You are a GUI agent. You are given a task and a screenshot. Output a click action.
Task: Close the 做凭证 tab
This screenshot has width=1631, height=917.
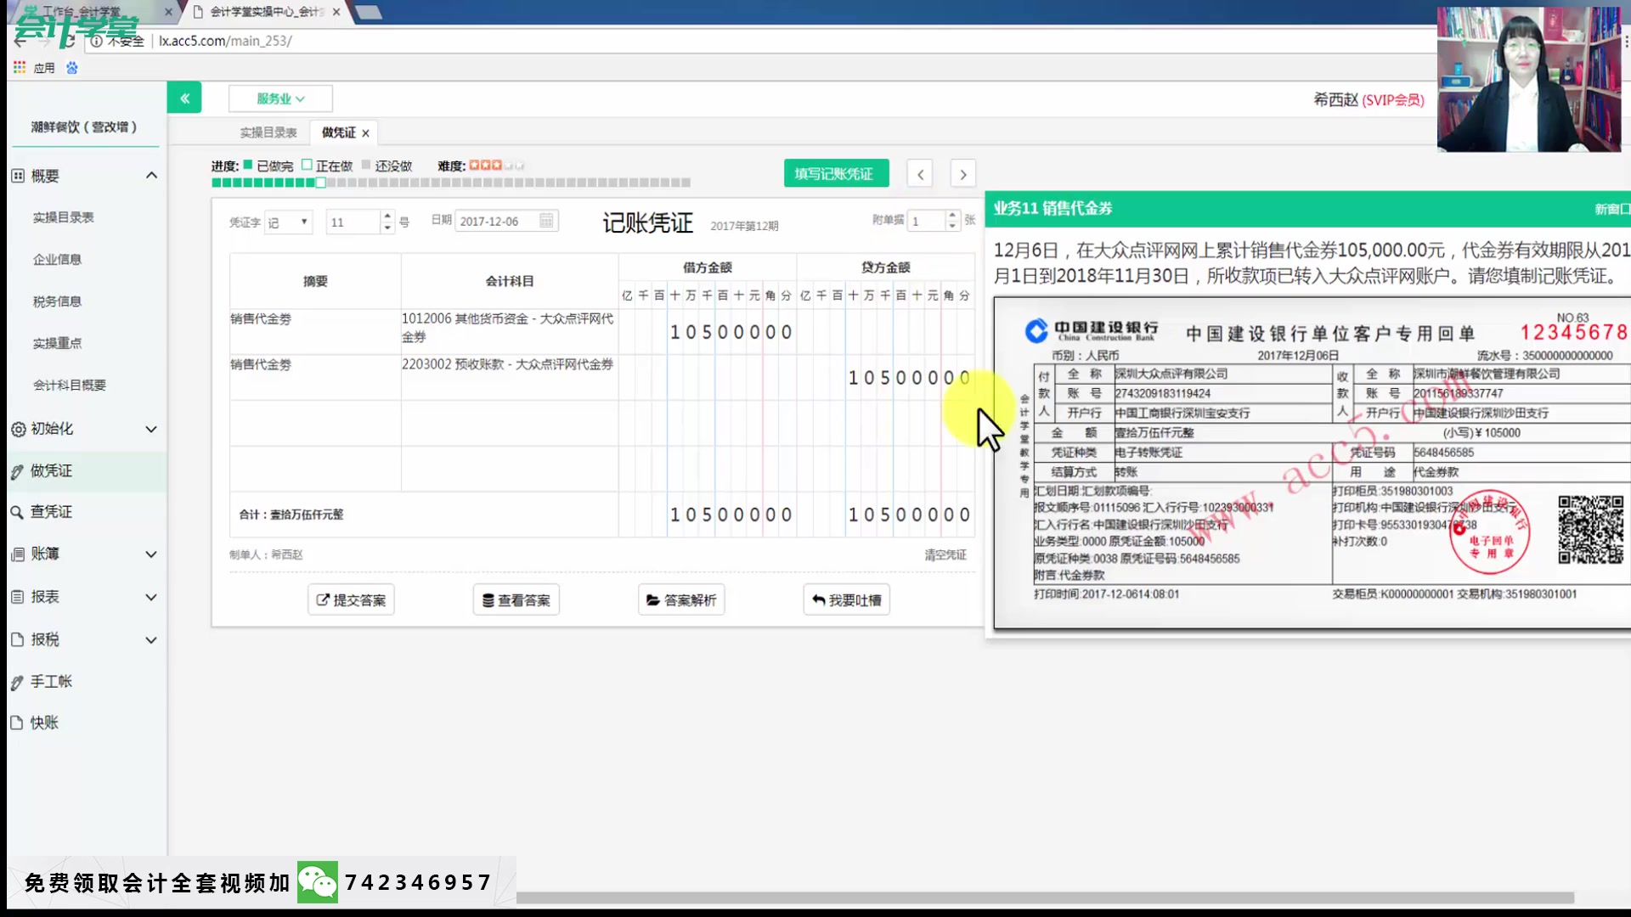(365, 133)
